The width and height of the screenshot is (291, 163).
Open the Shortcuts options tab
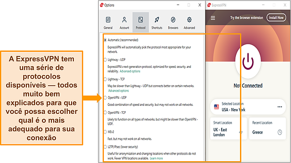(157, 23)
